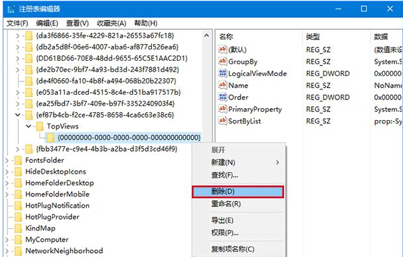The width and height of the screenshot is (403, 257).
Task: Click the folder icon of {db2a5d8f-06e6-4007-aba6-af877d526ea6}
Action: tap(29, 47)
